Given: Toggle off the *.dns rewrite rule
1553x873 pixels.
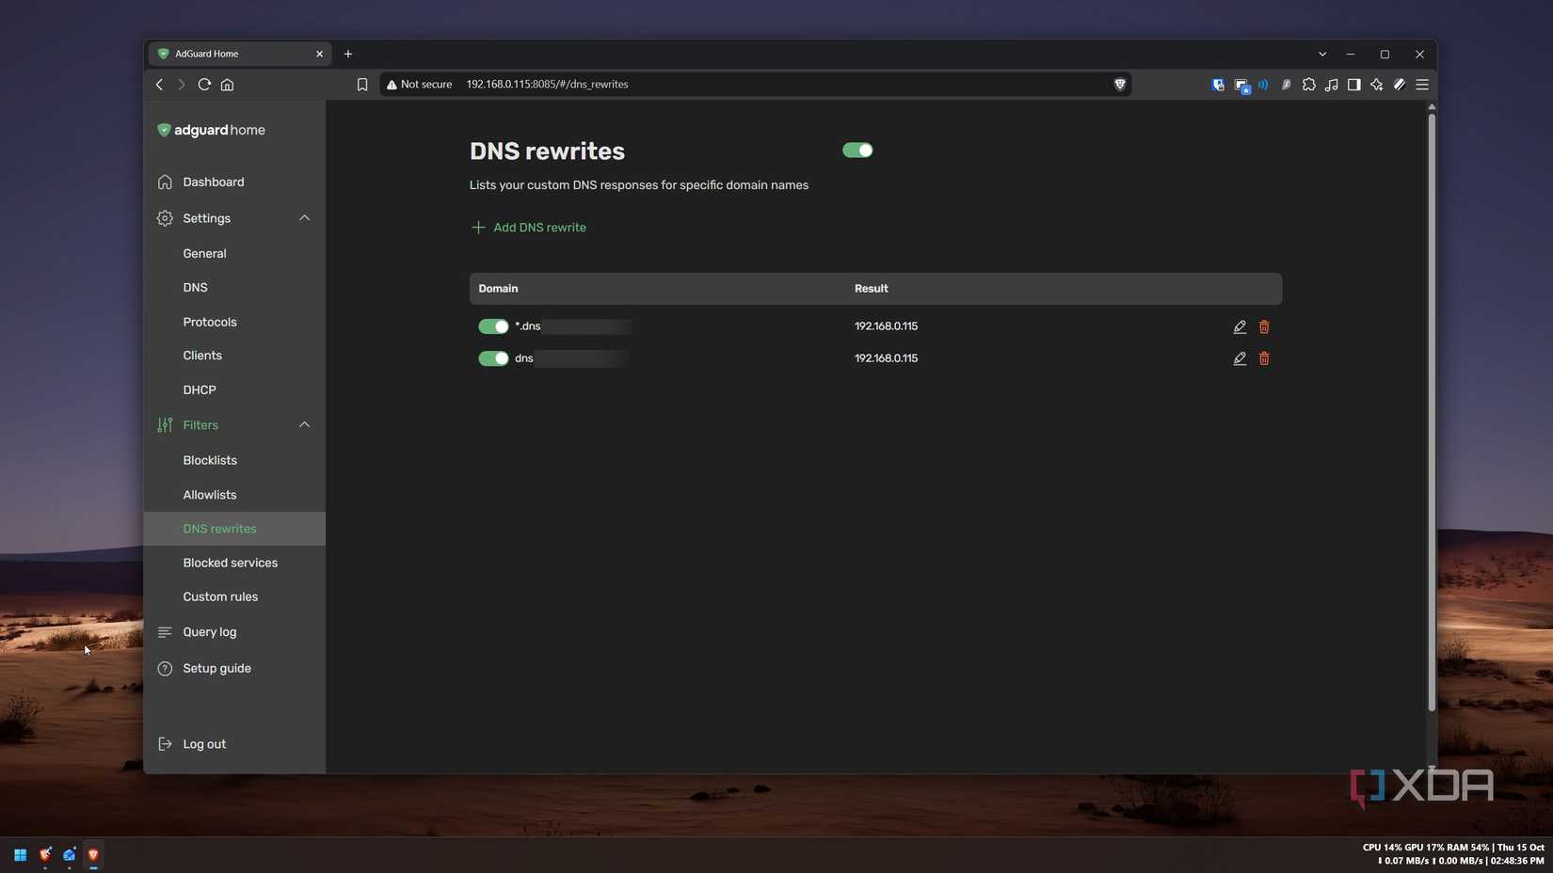Looking at the screenshot, I should click(493, 326).
